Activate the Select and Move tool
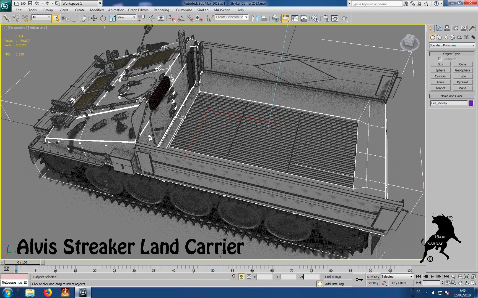Viewport: 478px width, 298px height. point(94,18)
